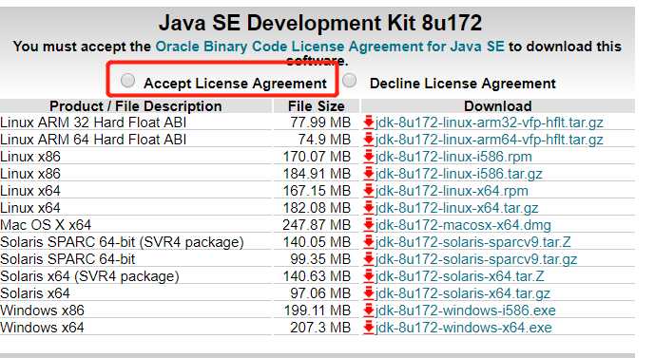The width and height of the screenshot is (655, 358).
Task: Click red download arrow for linux-x64.tar.gz
Action: 369,208
